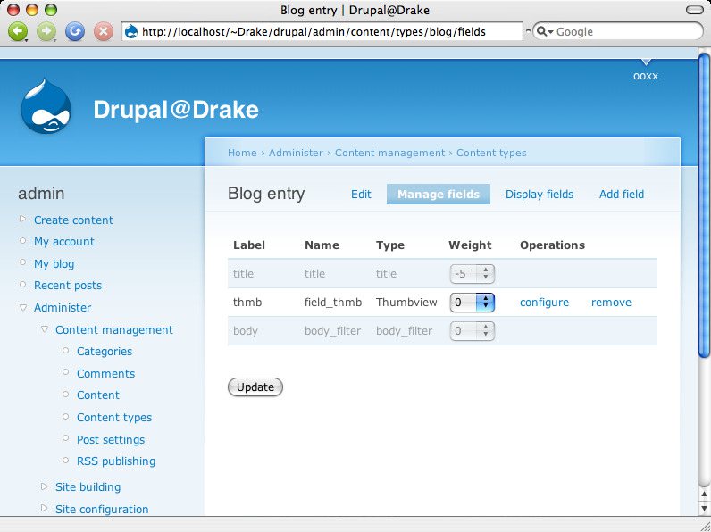
Task: Expand Create content in the sidebar
Action: 22,219
